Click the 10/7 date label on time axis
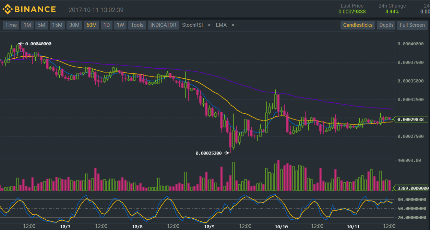This screenshot has width=430, height=230. (x=65, y=227)
